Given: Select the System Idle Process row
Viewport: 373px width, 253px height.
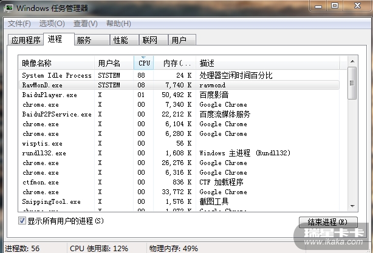Looking at the screenshot, I should [179, 75].
